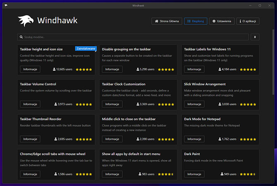
Task: Select Middle click to close on the taskbar title
Action: (x=129, y=119)
